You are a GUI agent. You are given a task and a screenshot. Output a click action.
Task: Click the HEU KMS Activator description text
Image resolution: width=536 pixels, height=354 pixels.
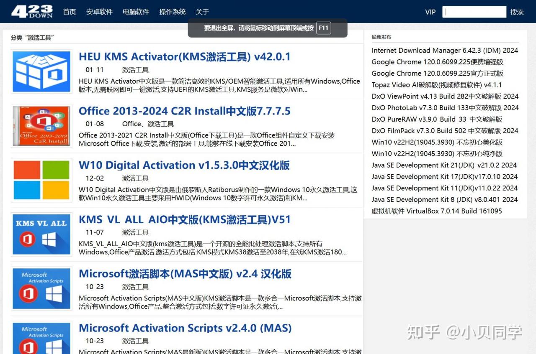pyautogui.click(x=219, y=85)
